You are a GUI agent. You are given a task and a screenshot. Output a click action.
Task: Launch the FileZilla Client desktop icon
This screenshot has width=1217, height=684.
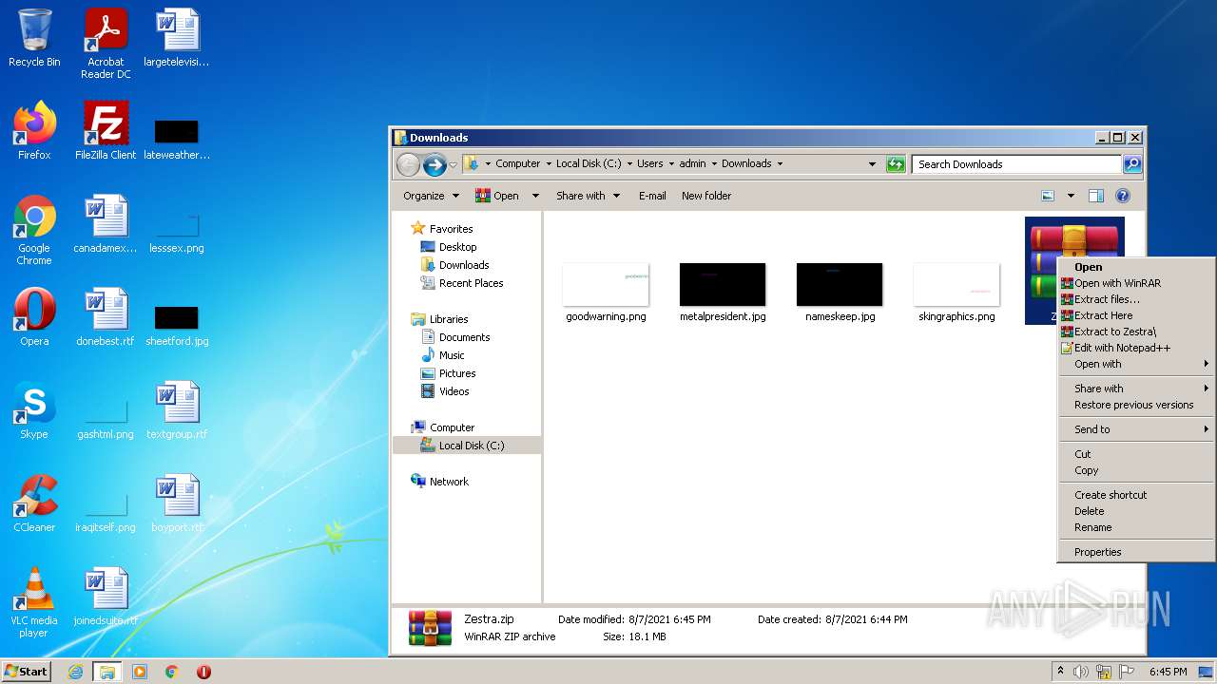pyautogui.click(x=106, y=130)
